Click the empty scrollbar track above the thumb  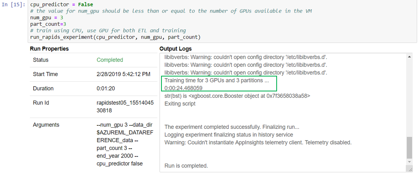pos(410,97)
